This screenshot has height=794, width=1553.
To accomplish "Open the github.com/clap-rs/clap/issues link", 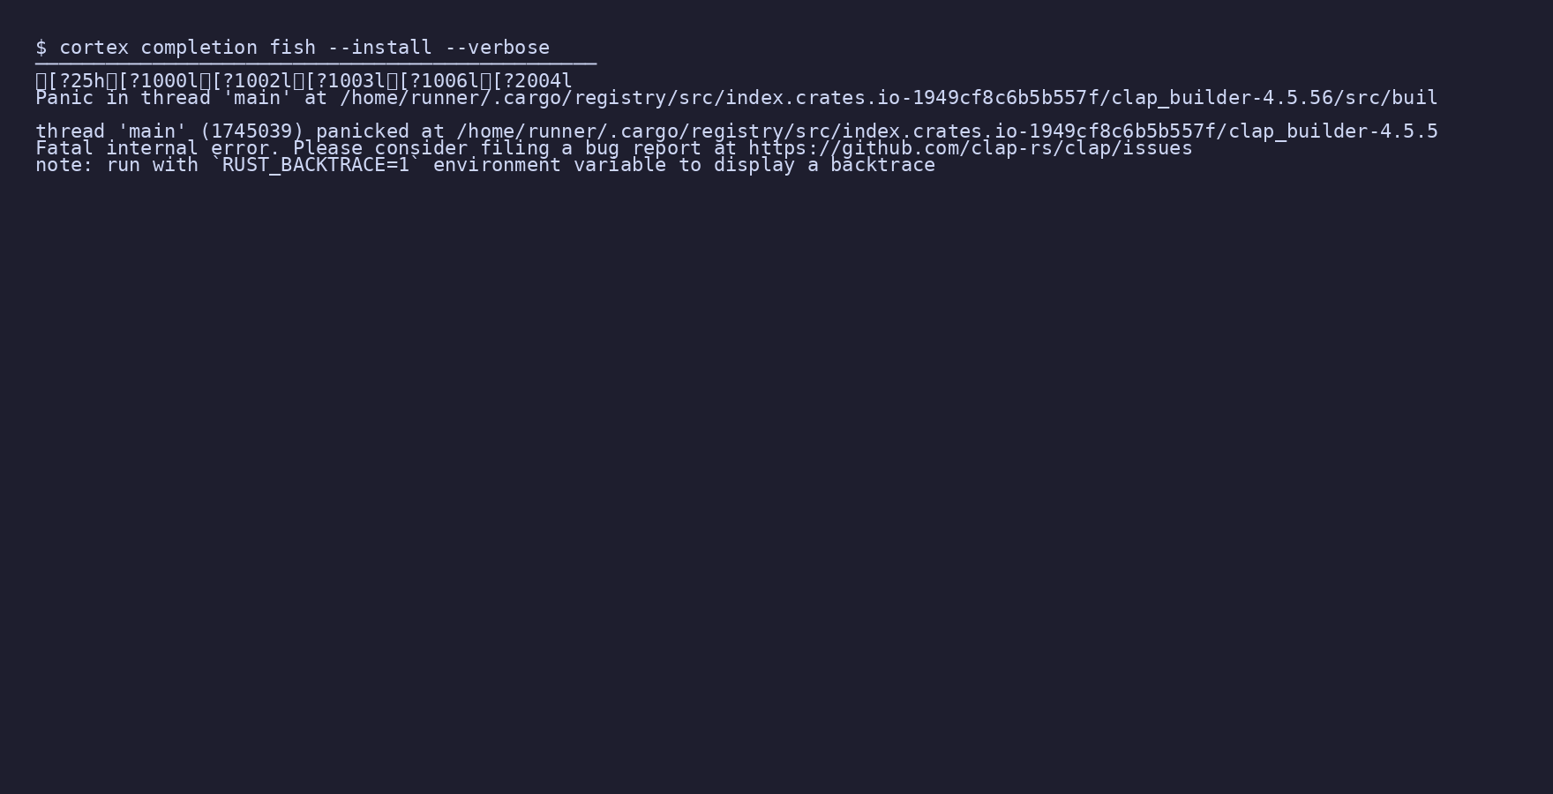I will [x=971, y=148].
